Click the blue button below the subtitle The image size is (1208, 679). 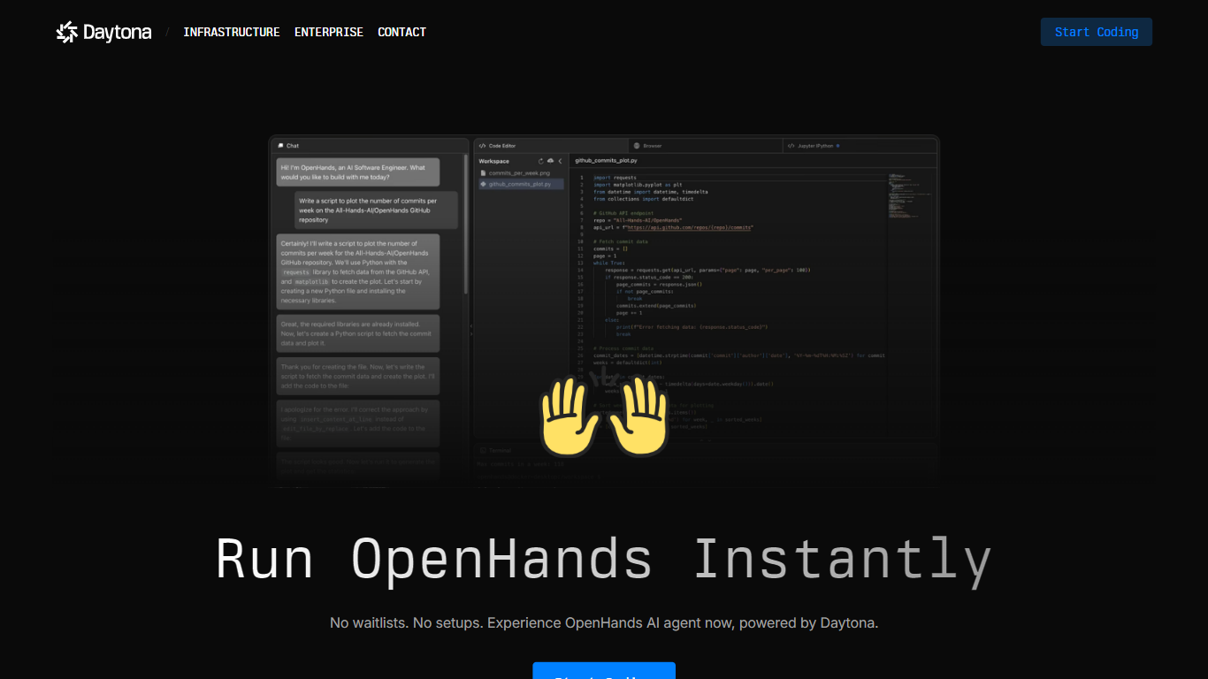(604, 671)
